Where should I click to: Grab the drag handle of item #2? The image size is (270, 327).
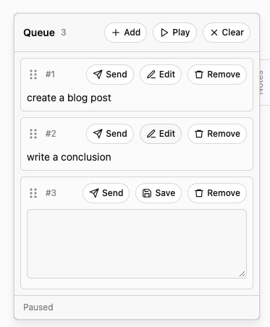tap(33, 134)
